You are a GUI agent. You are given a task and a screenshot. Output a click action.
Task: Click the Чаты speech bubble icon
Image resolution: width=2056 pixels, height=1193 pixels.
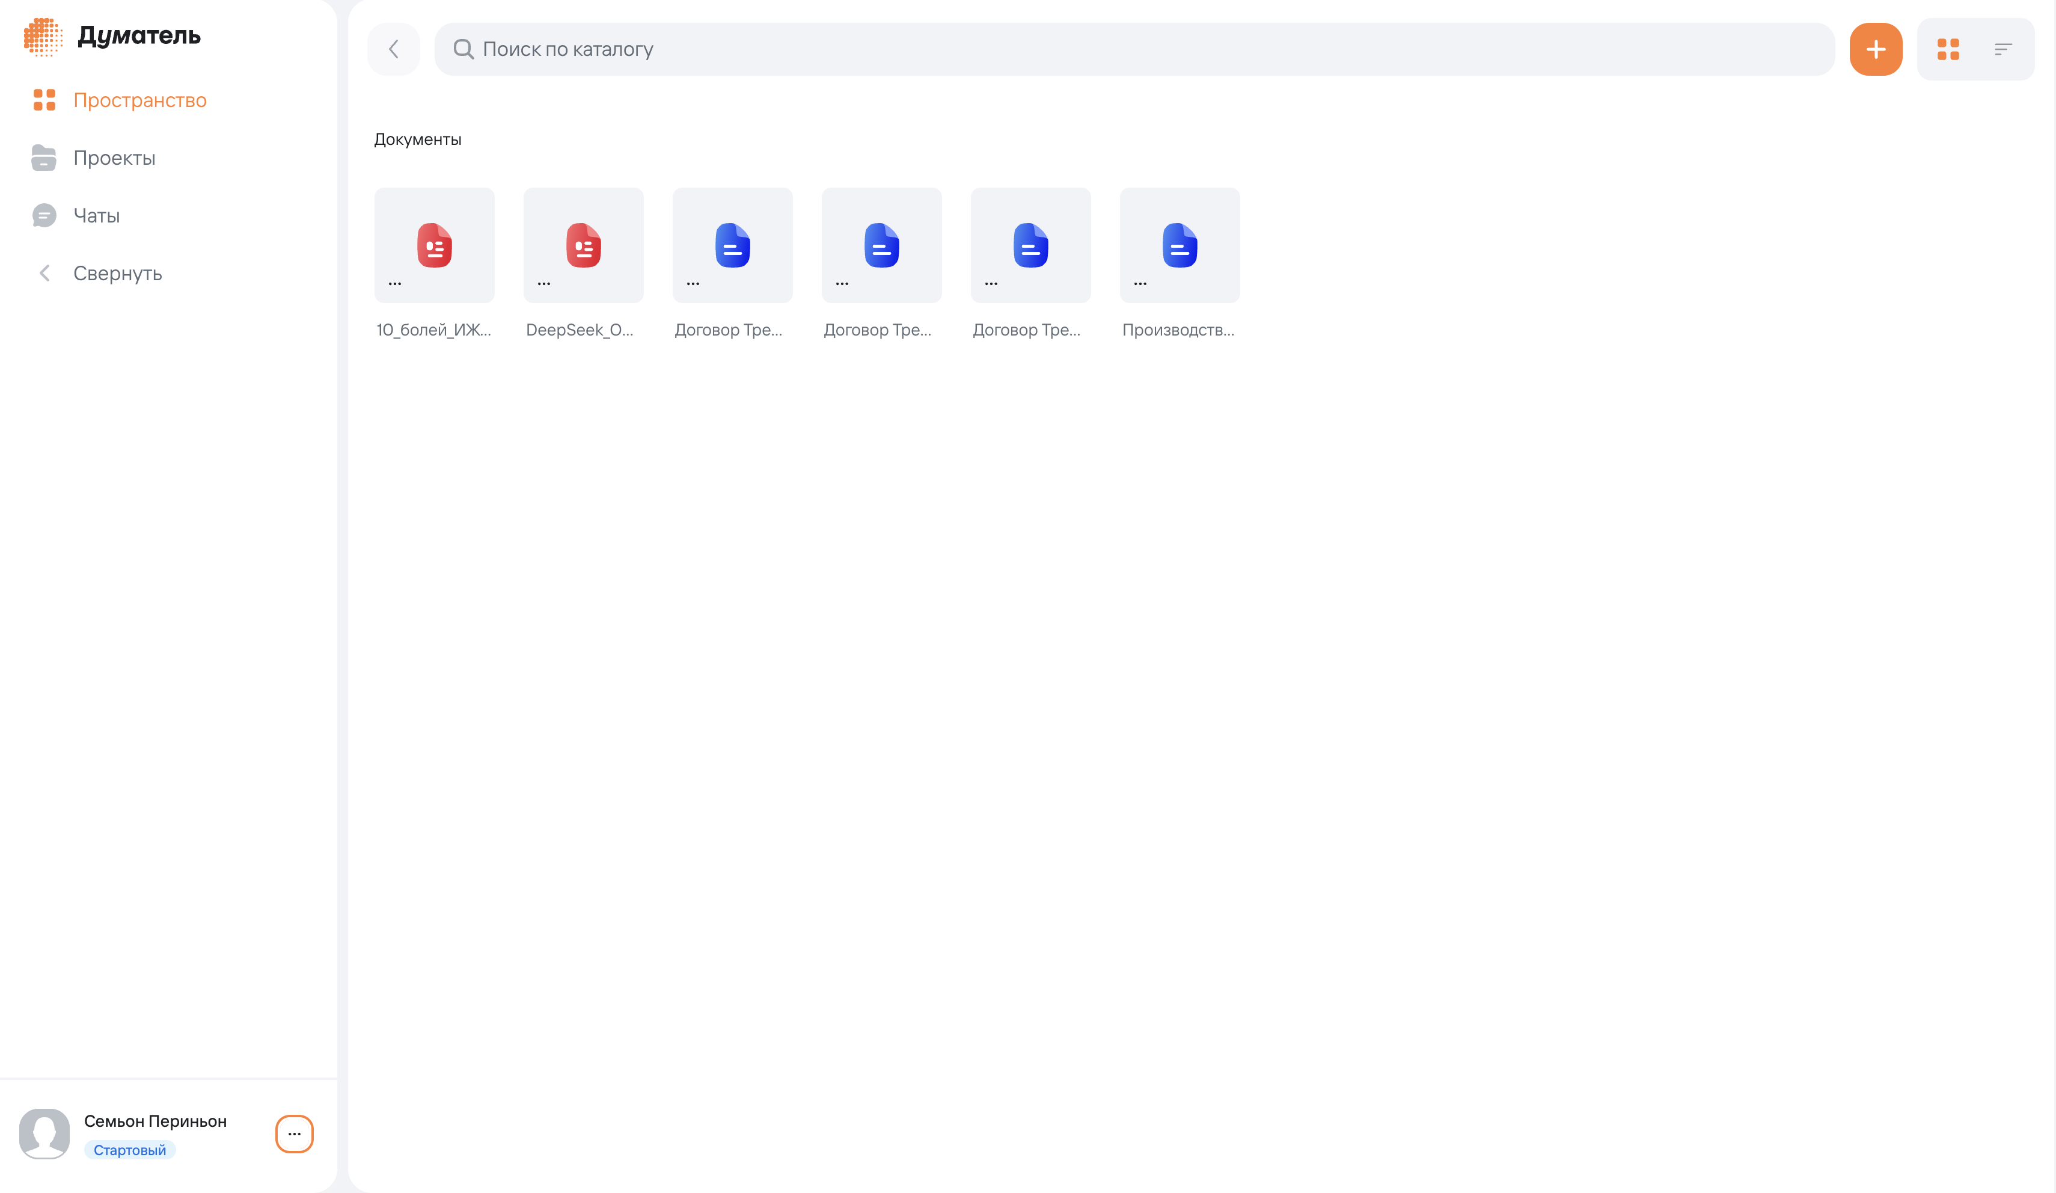(x=44, y=215)
